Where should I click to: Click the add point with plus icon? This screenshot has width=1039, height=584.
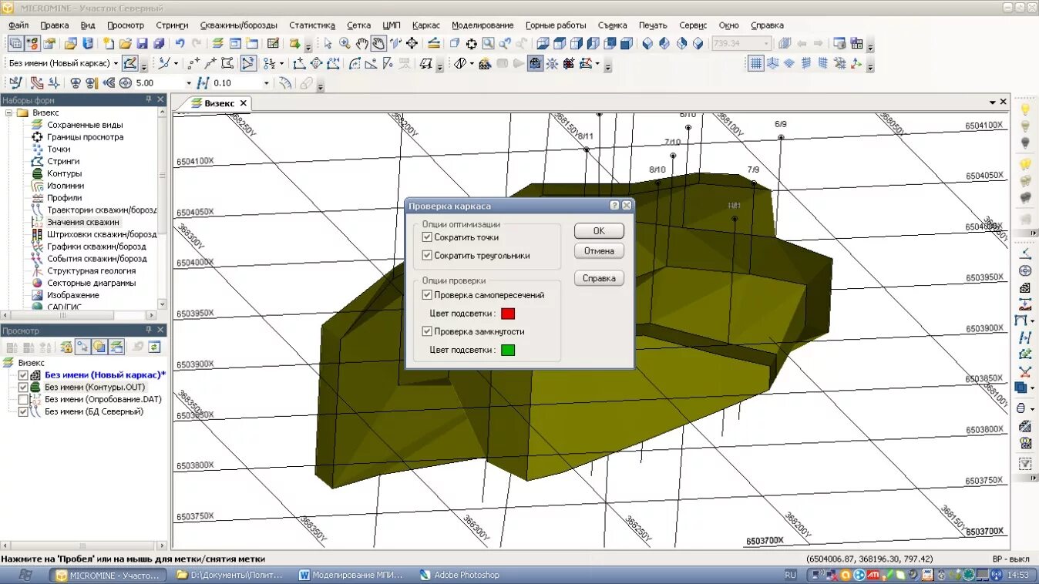coord(193,63)
